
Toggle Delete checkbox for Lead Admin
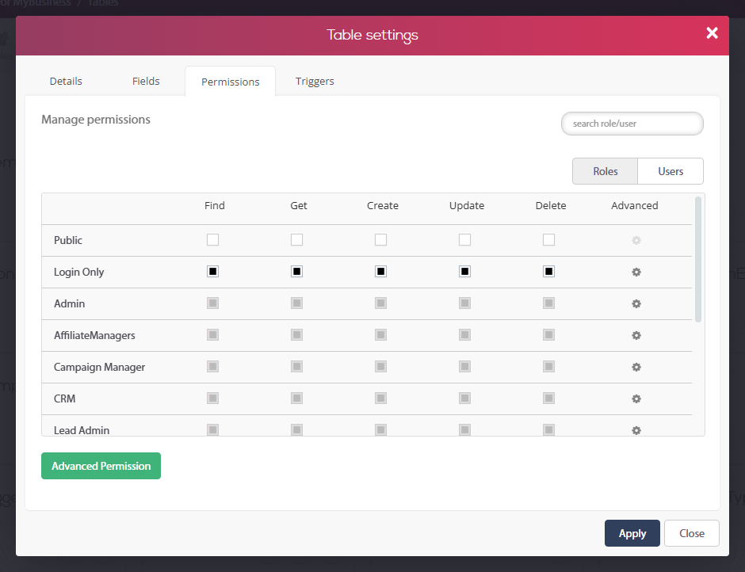548,430
